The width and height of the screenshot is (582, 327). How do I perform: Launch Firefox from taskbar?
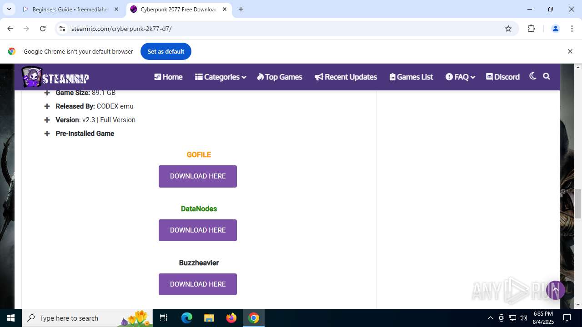pos(231,318)
